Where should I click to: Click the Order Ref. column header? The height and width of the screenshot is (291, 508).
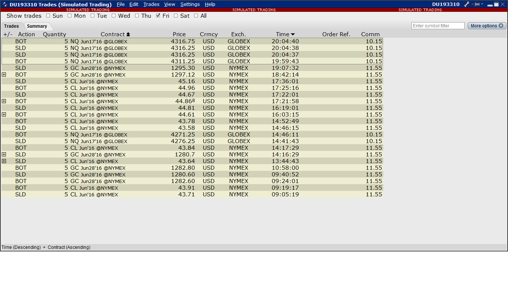(x=336, y=34)
